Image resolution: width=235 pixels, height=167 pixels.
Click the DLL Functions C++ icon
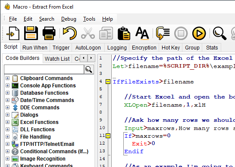[15, 130]
